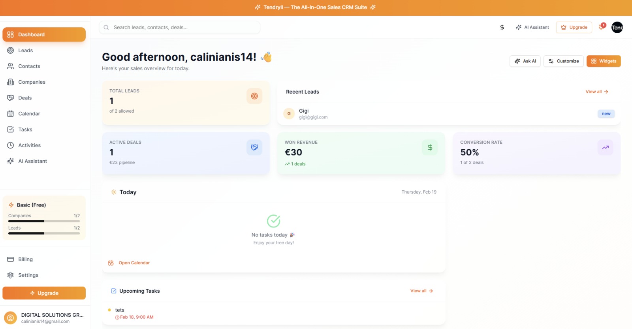The width and height of the screenshot is (632, 329).
Task: Click the Leads usage progress bar
Action: (x=44, y=233)
